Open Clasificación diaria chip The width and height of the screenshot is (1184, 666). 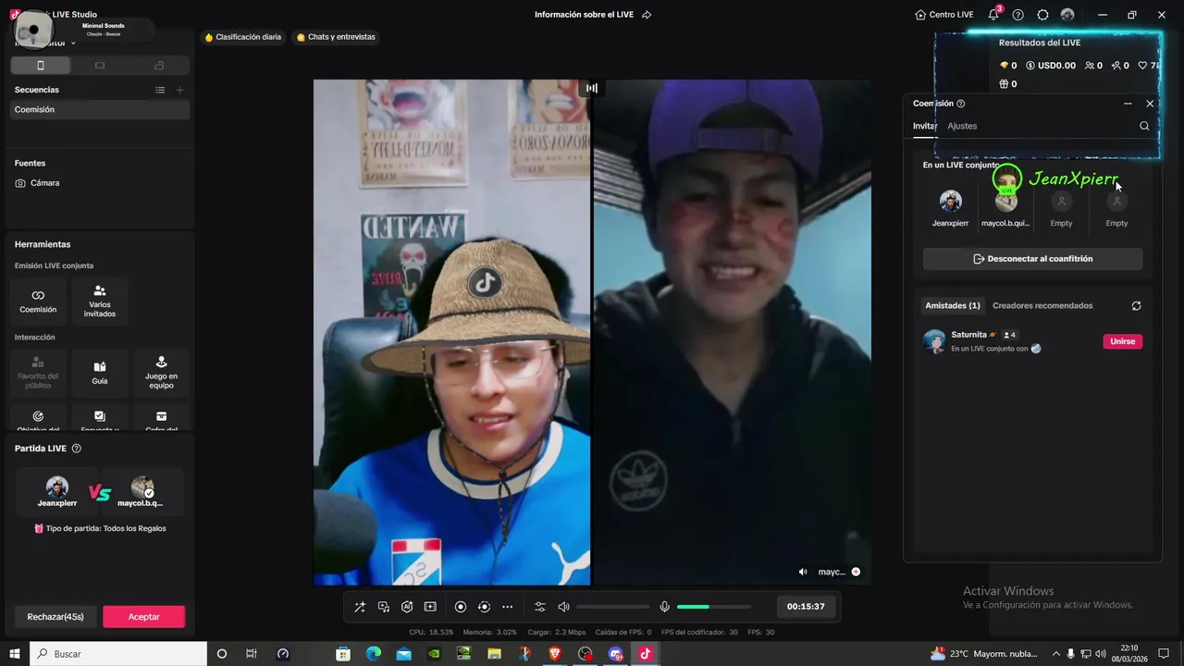[242, 37]
